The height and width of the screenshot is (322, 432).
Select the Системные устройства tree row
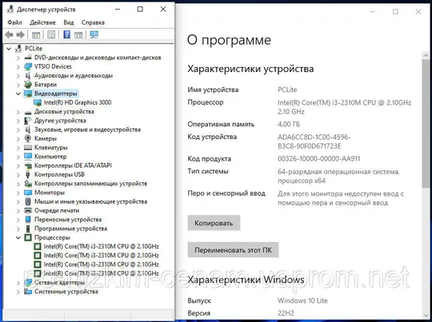click(66, 292)
